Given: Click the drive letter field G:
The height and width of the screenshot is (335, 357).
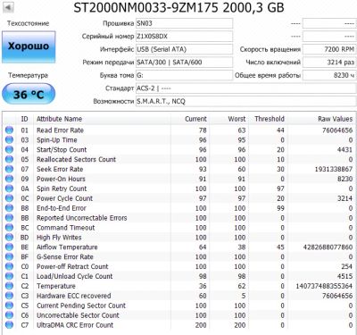Looking at the screenshot, I should tap(184, 75).
